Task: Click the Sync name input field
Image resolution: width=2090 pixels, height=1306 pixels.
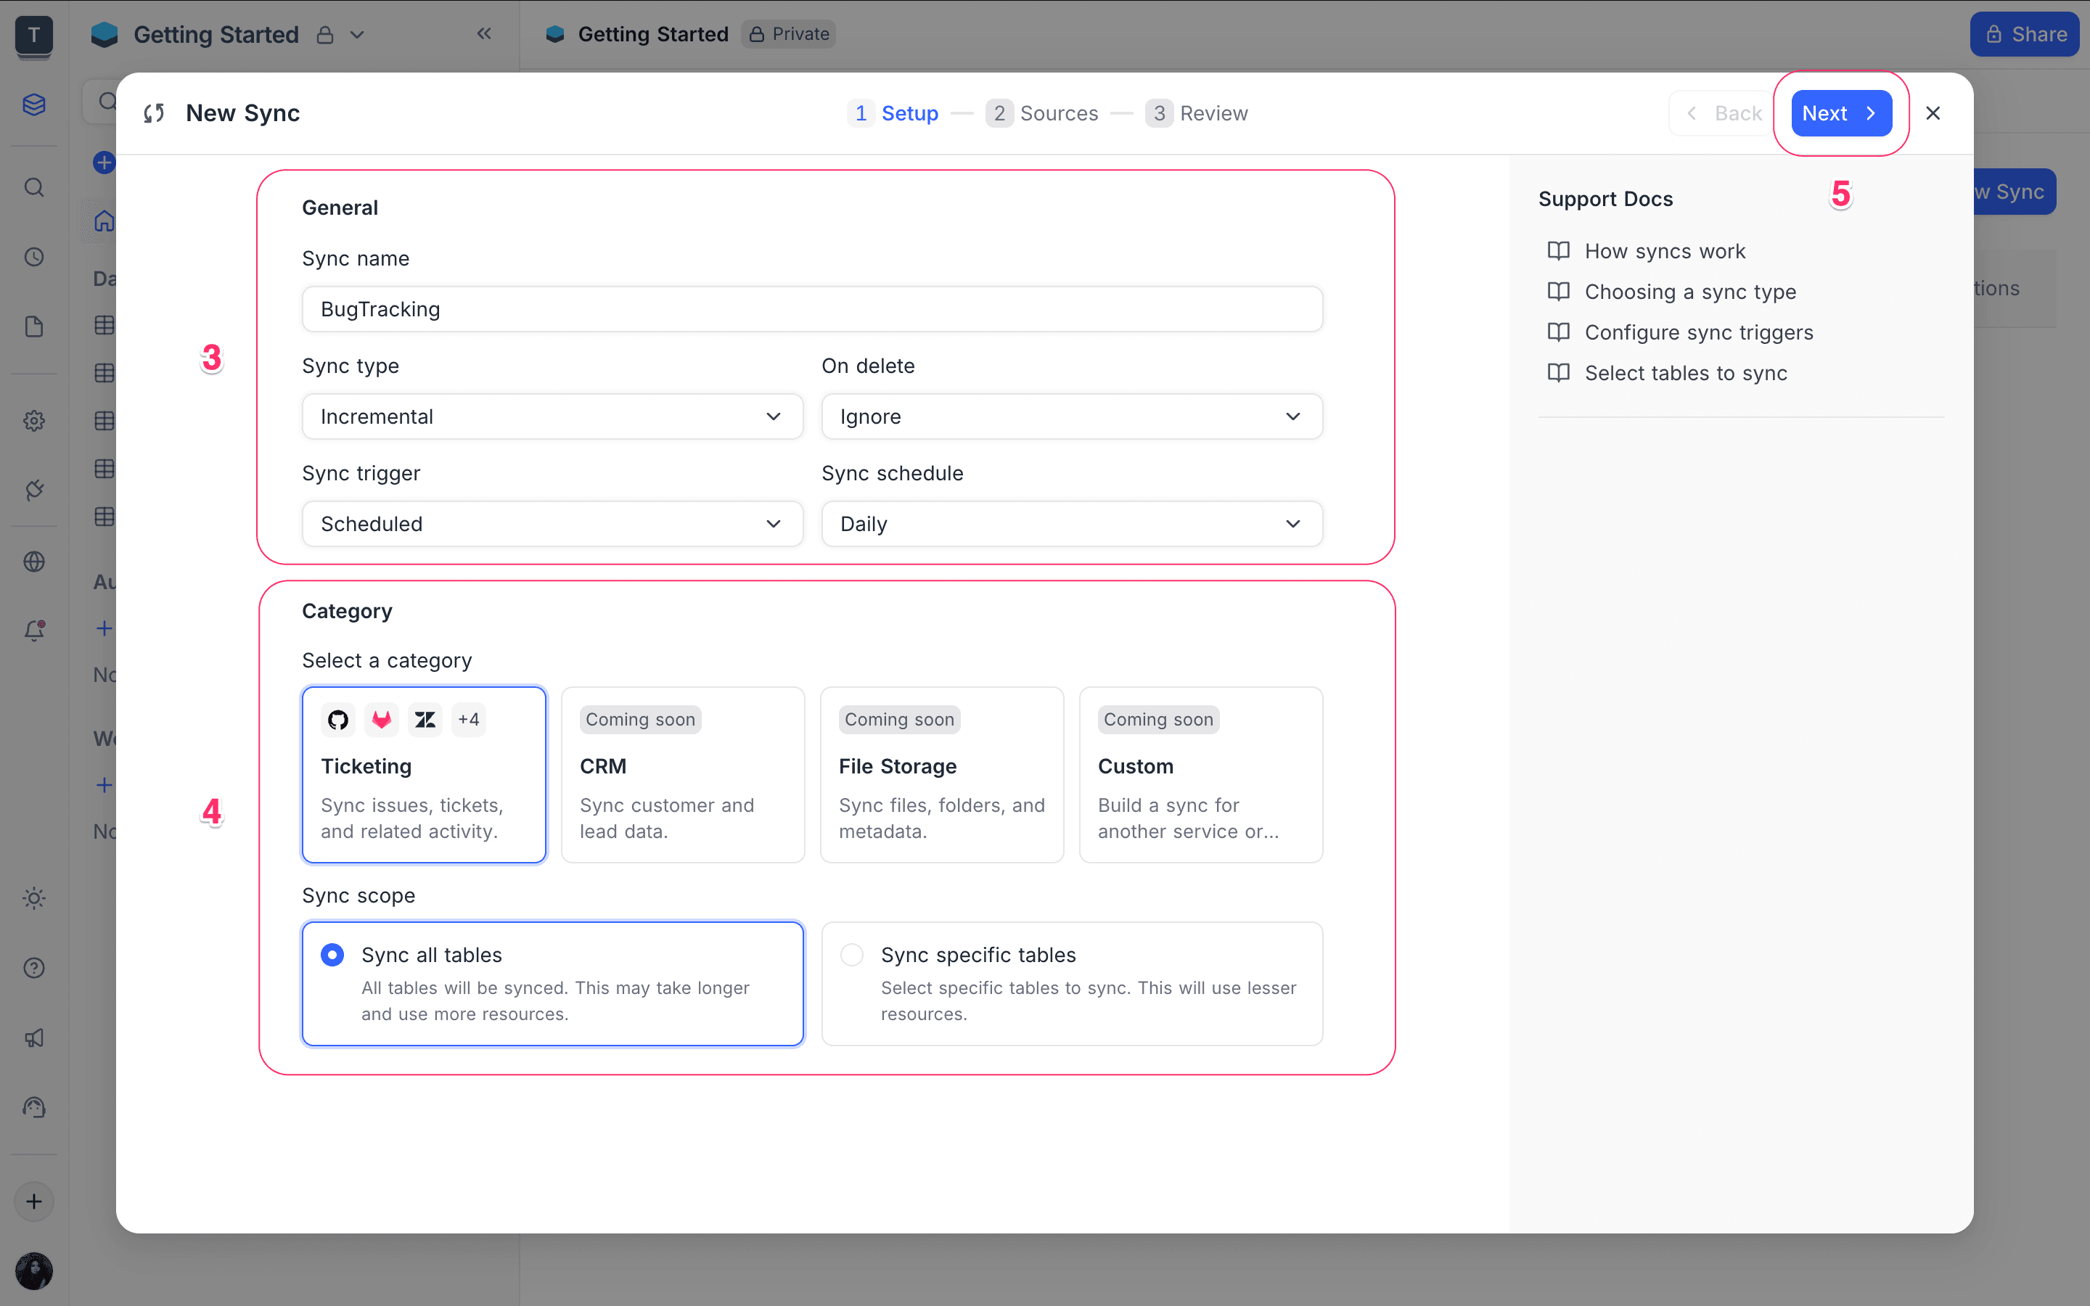Action: [x=812, y=309]
